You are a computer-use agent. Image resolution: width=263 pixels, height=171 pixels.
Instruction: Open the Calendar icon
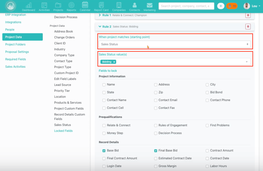pos(85,6)
